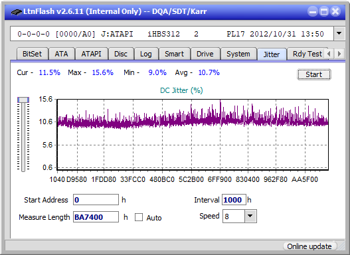Viewport: 350px width, 255px height.
Task: Click the Interval value field
Action: coord(234,200)
